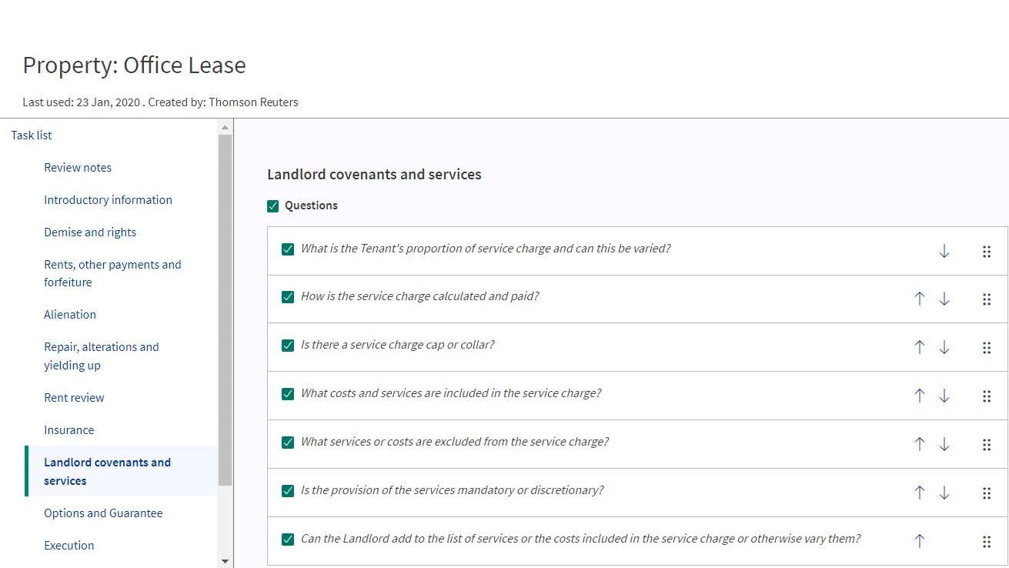This screenshot has width=1009, height=568.
Task: Open the Insurance section
Action: click(69, 430)
